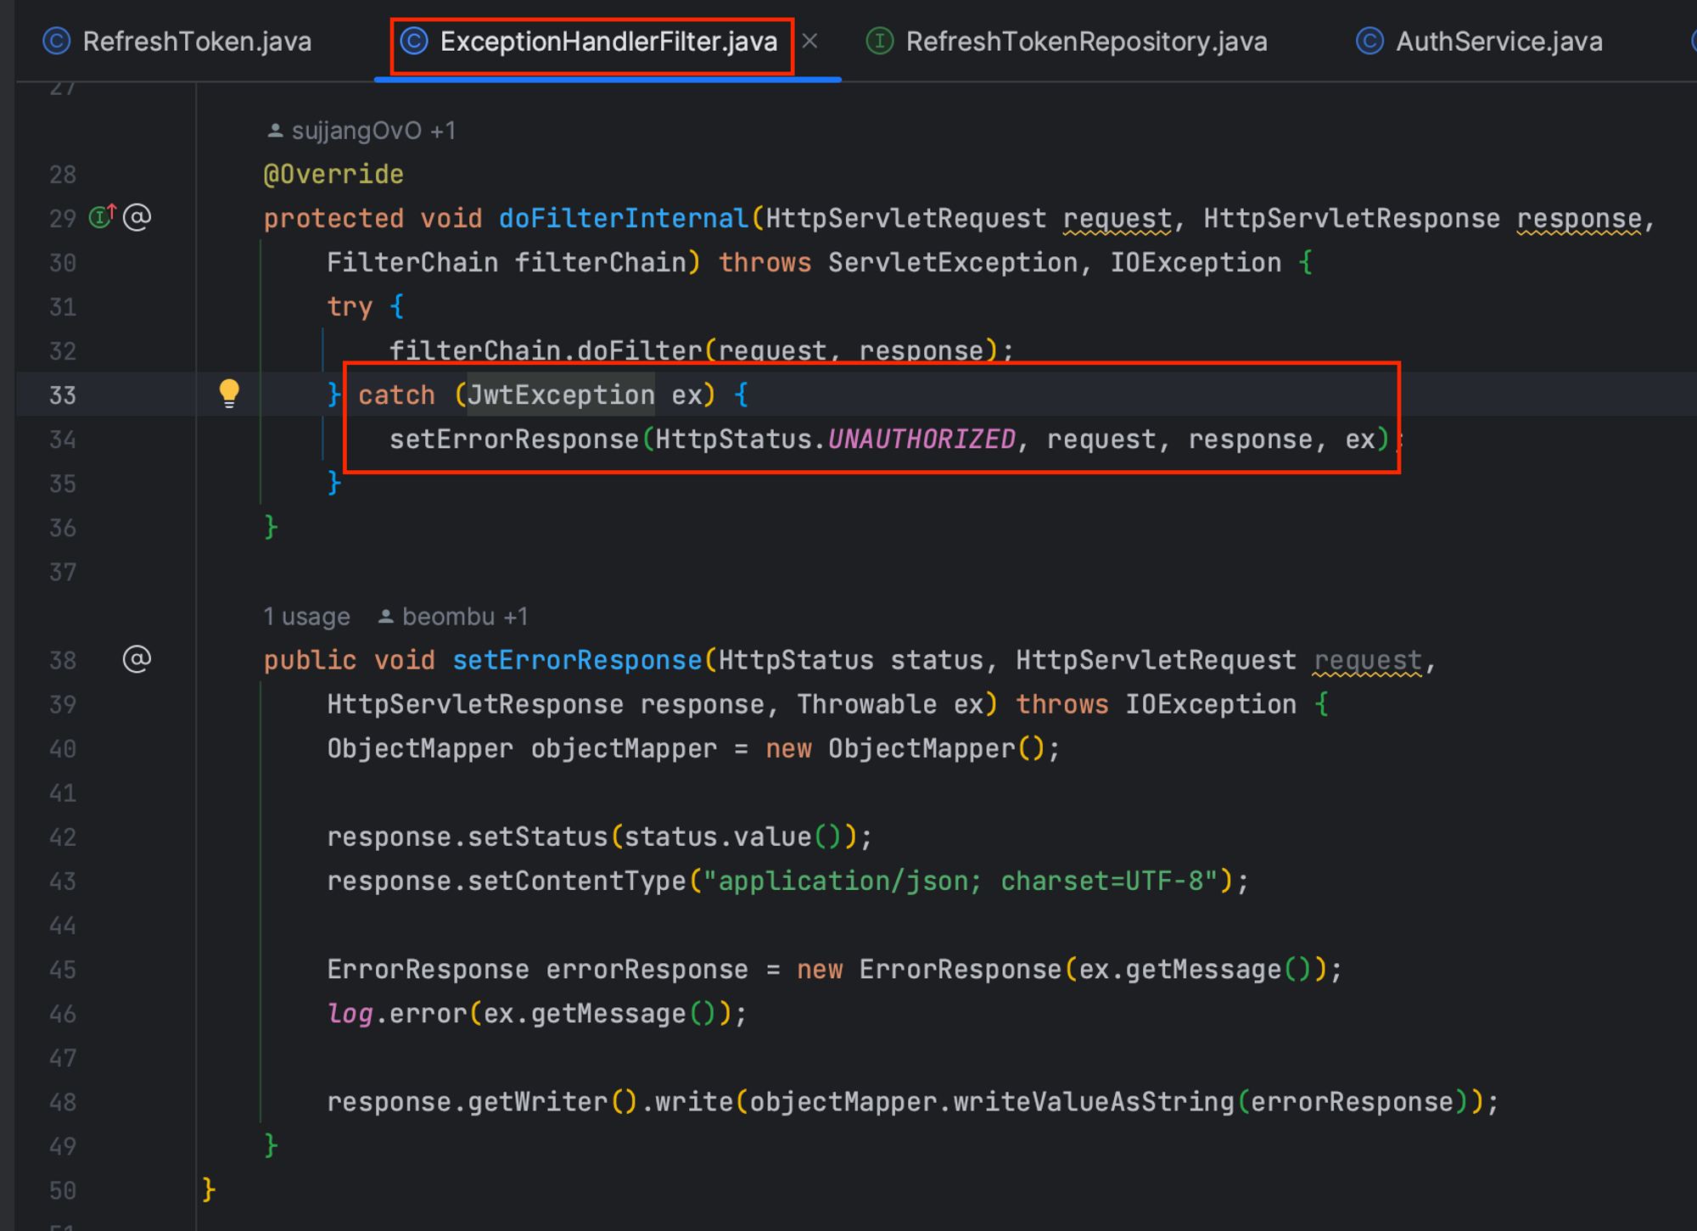The height and width of the screenshot is (1231, 1697).
Task: Switch to the RefreshToken.java tab
Action: tap(197, 42)
